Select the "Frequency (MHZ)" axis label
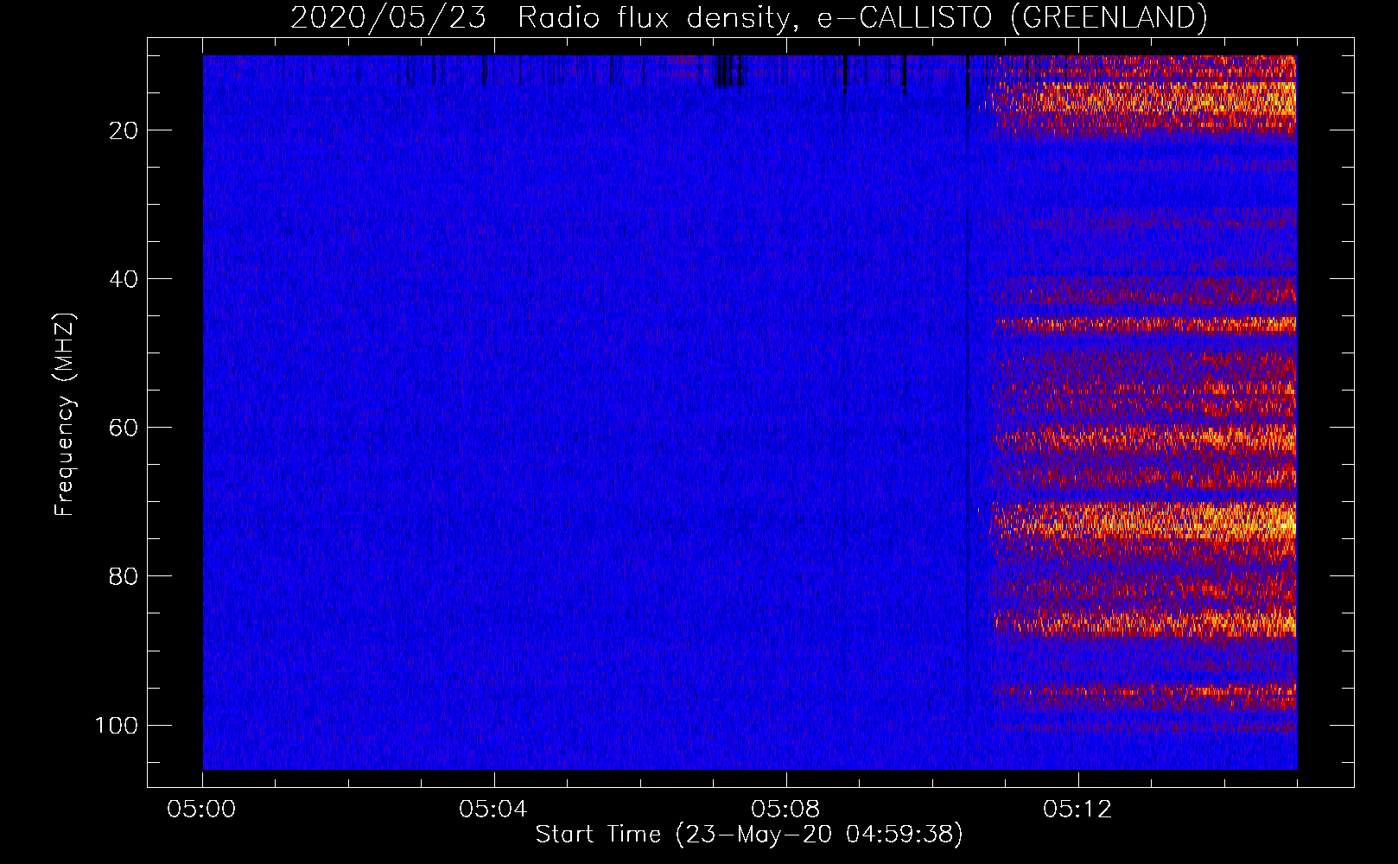Screen dimensions: 1398x864 [65, 415]
